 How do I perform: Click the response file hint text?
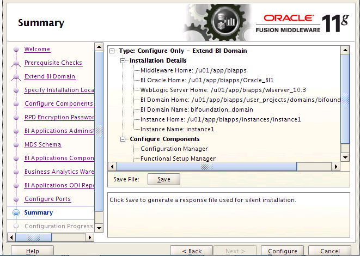pos(203,200)
